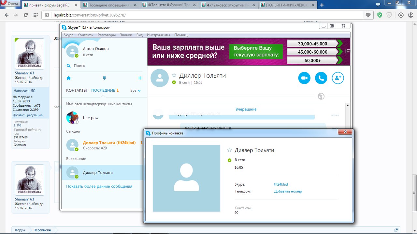
Task: Start a video call with Диллер Тольяти
Action: click(x=304, y=78)
